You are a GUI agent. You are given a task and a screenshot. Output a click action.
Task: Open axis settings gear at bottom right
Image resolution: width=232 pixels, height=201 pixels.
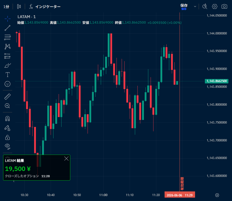(x=217, y=195)
